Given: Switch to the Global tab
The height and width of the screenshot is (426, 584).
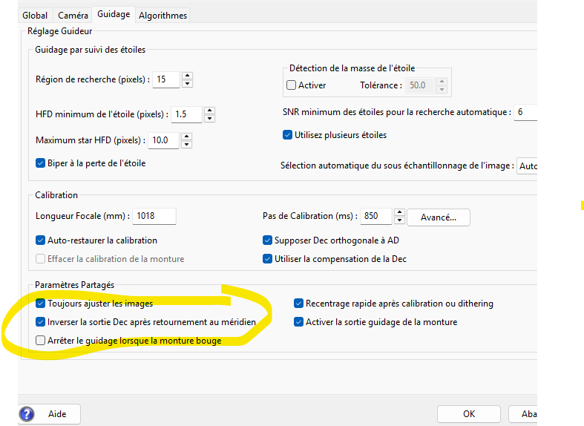Looking at the screenshot, I should tap(35, 16).
